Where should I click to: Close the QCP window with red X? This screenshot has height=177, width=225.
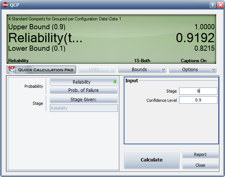[220, 5]
